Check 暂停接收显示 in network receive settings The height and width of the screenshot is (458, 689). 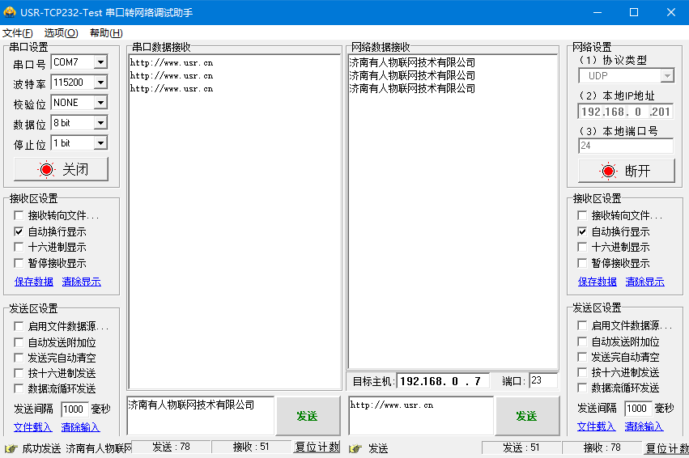pos(582,263)
